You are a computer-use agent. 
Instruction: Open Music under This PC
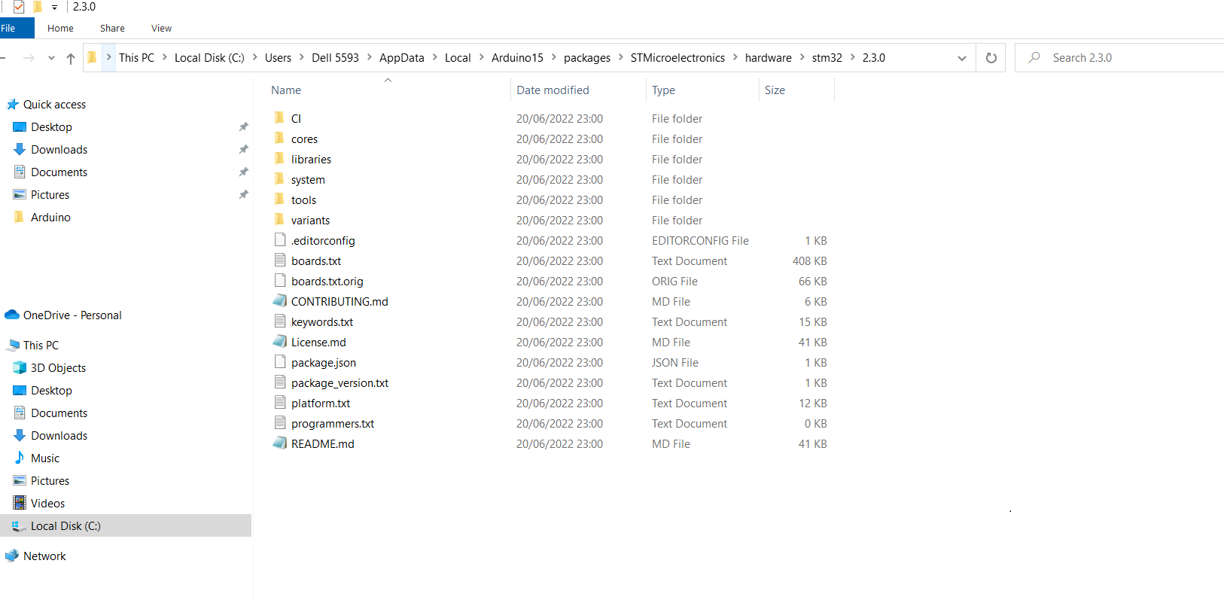[45, 458]
